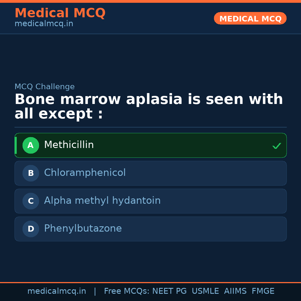Click the D letter circle icon
Screen dimensions: 301x301
(31, 229)
